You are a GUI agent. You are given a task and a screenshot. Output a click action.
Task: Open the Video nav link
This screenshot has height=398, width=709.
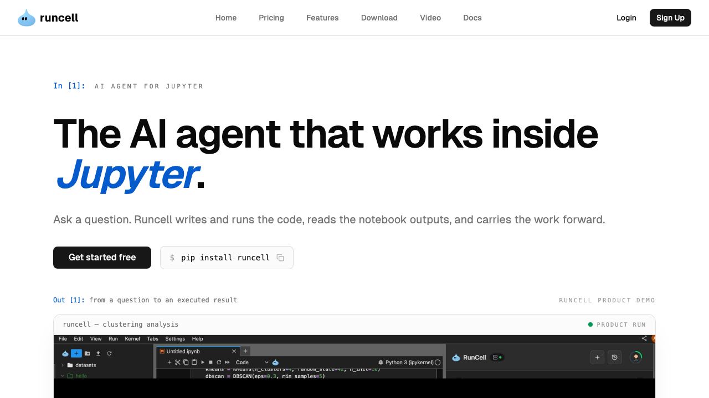430,18
